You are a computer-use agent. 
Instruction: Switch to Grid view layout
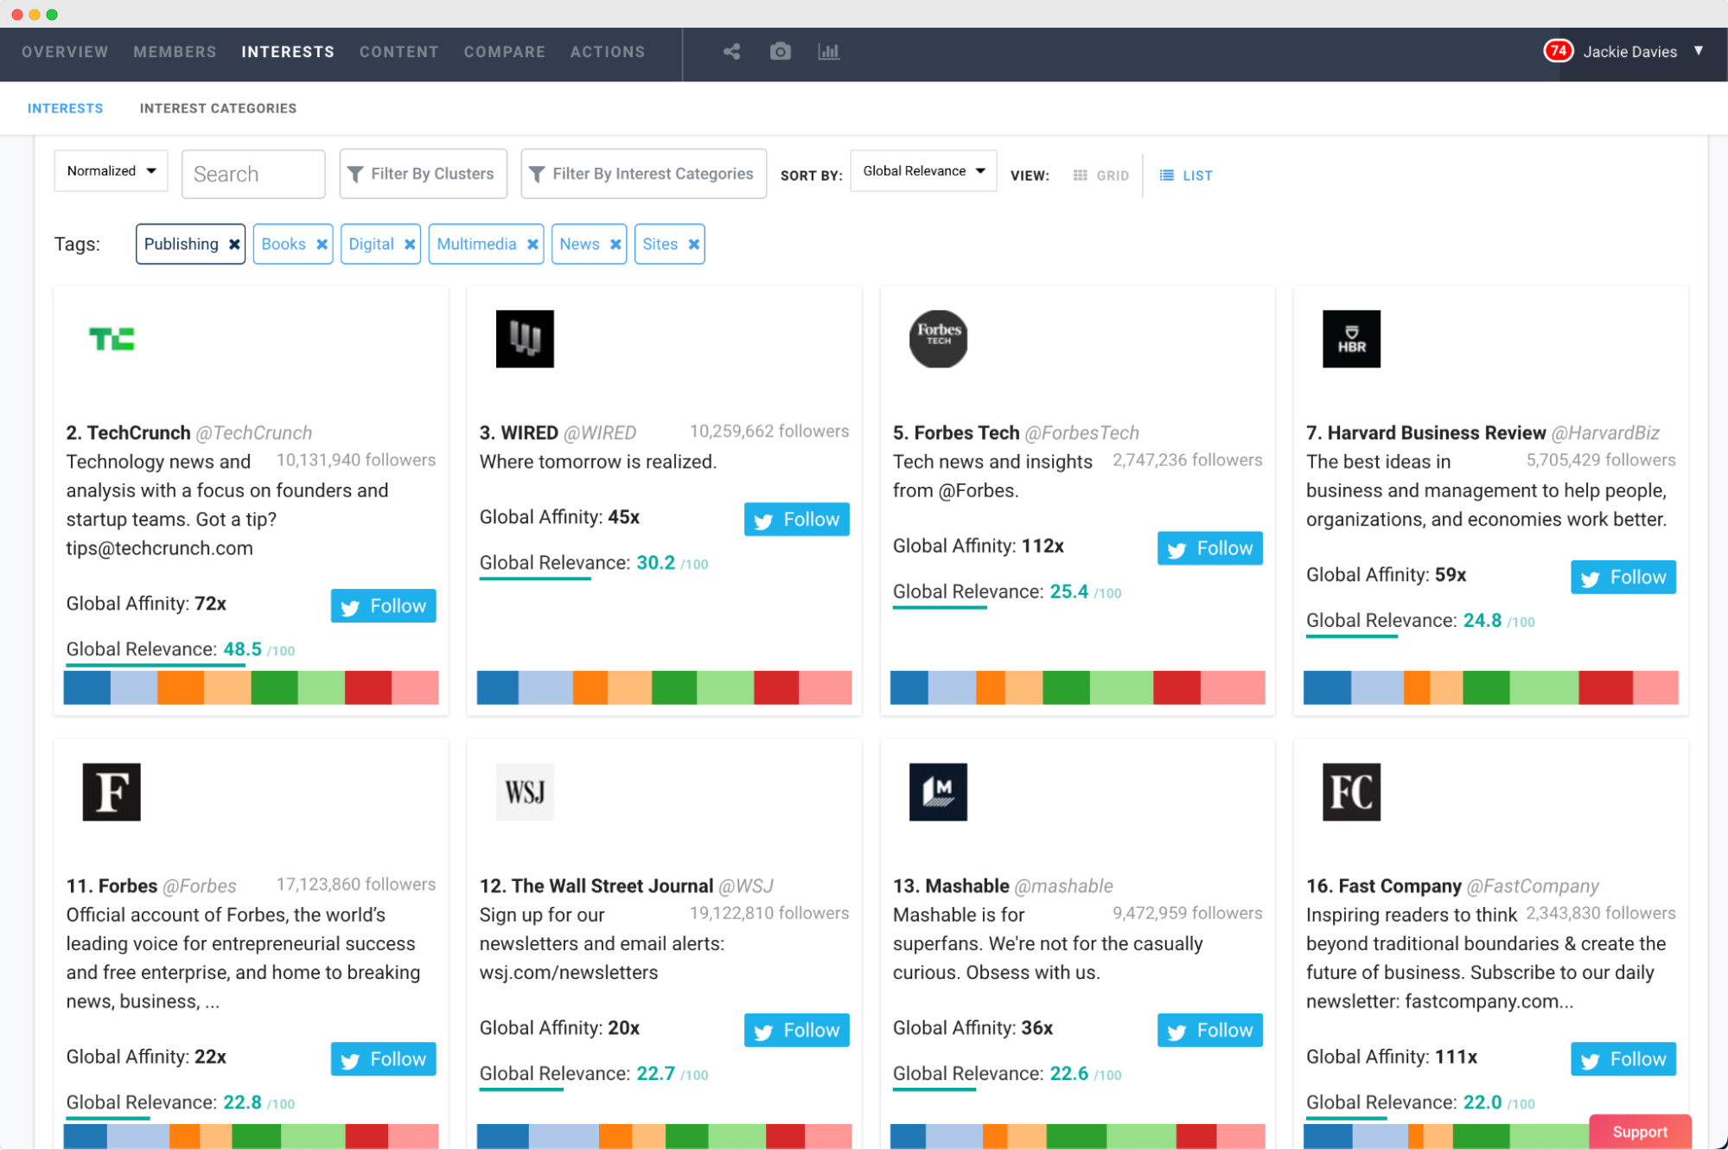[x=1098, y=175]
